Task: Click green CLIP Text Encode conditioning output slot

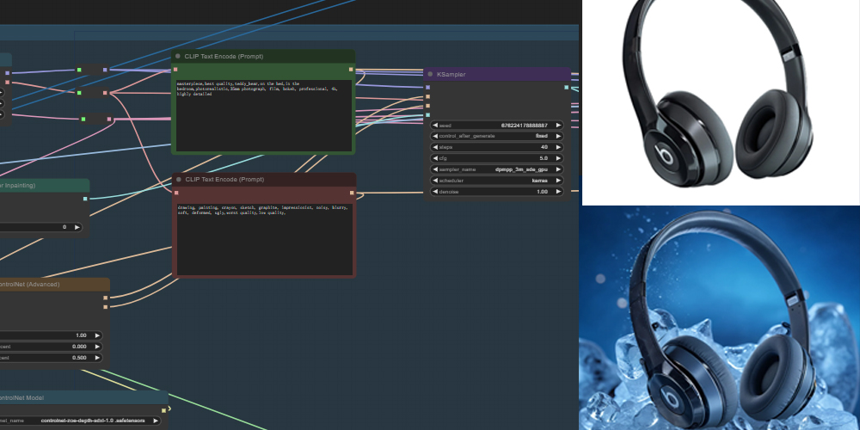Action: [x=351, y=70]
